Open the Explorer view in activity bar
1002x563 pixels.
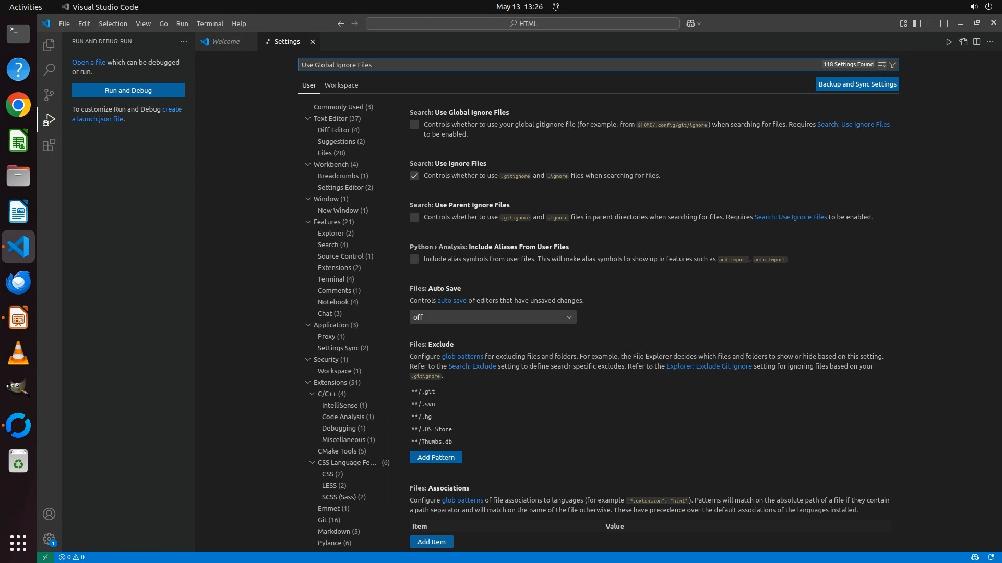tap(49, 45)
